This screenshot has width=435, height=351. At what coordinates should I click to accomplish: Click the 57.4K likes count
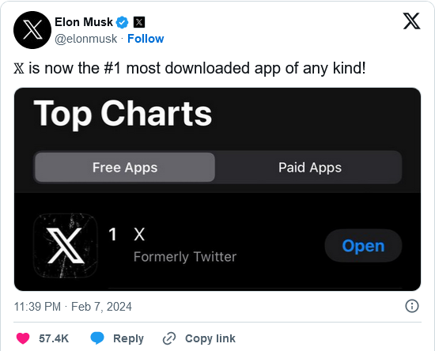[x=54, y=338]
